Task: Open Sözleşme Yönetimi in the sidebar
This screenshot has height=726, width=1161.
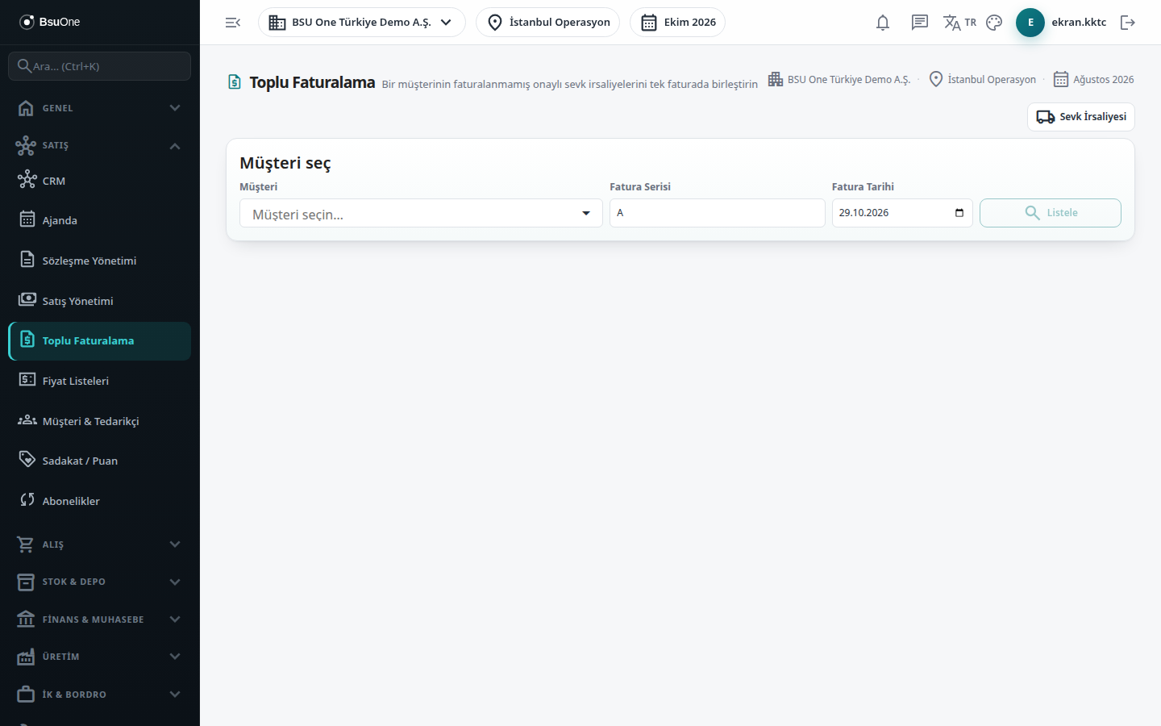Action: 100,261
